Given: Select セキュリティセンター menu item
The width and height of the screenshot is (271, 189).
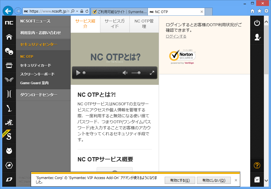Looking at the screenshot, I should click(43, 44).
